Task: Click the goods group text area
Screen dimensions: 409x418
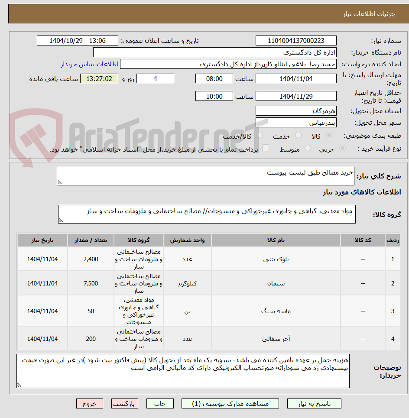Action: 207,214
